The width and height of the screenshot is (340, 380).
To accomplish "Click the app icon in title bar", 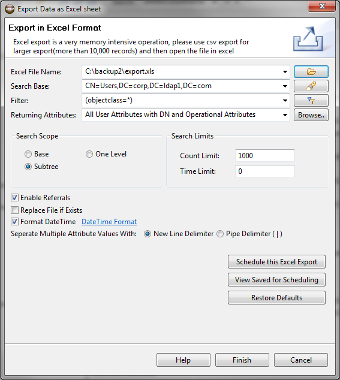I will (x=10, y=9).
